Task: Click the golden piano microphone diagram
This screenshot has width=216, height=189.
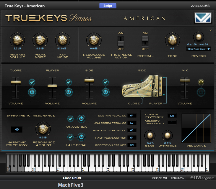Action: pos(142,86)
